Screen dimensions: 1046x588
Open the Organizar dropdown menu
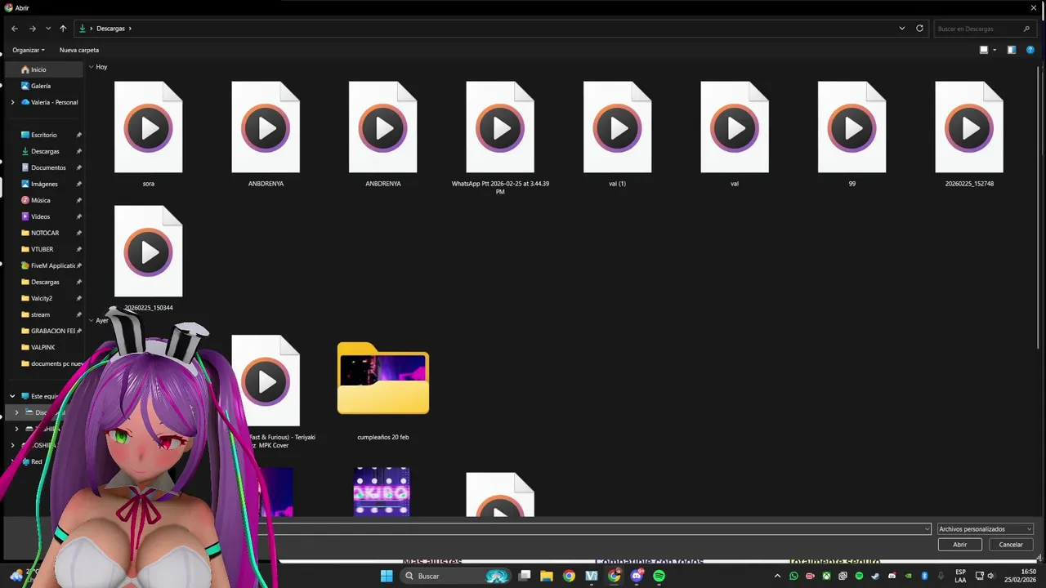[29, 50]
